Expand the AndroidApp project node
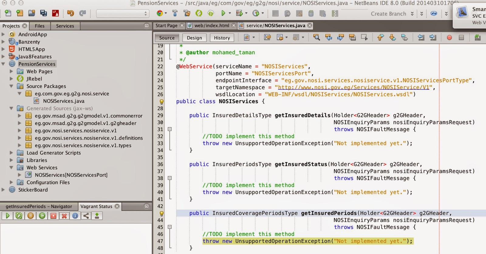Viewport: 486px width, 254px height. [x=3, y=34]
